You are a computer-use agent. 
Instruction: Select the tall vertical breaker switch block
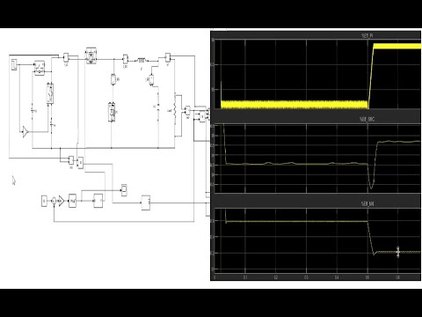coord(51,93)
